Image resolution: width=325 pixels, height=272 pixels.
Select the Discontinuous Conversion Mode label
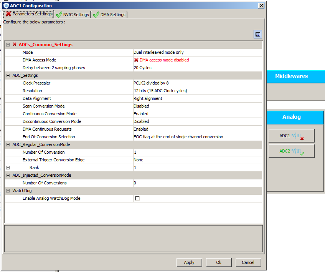(x=52, y=121)
